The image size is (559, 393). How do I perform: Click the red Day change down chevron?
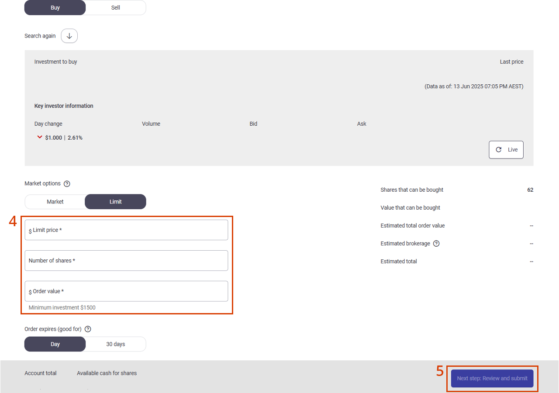click(40, 137)
